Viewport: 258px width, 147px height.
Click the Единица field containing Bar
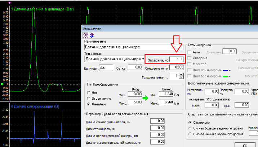click(106, 68)
